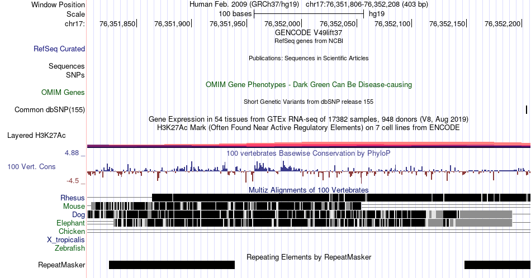The width and height of the screenshot is (531, 278).
Task: Click 'Multiz Alignments of 100 Vertebrates' title
Action: coord(309,190)
